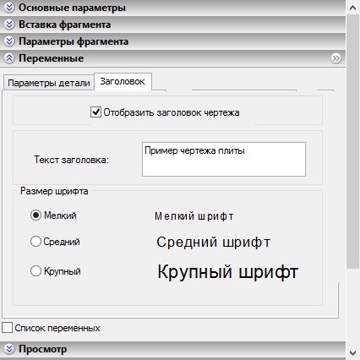Click the Крупный шрифт sample text

pyautogui.click(x=227, y=272)
